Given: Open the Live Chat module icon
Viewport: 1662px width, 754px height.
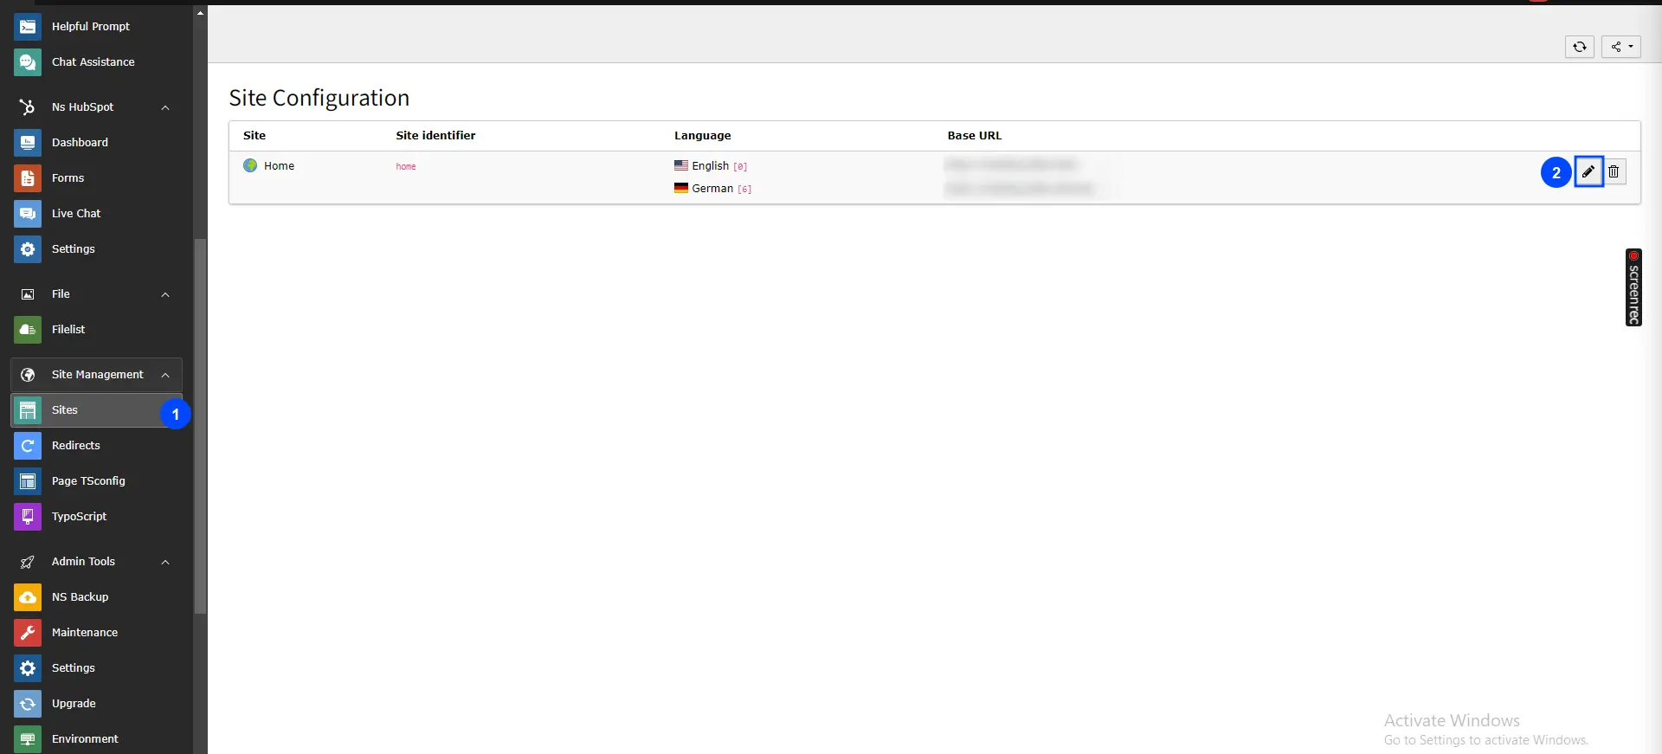Looking at the screenshot, I should tap(28, 214).
